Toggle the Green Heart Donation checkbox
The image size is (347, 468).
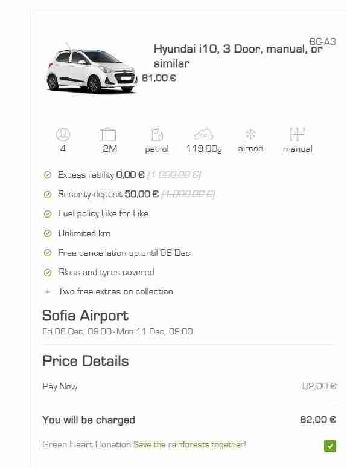(329, 446)
